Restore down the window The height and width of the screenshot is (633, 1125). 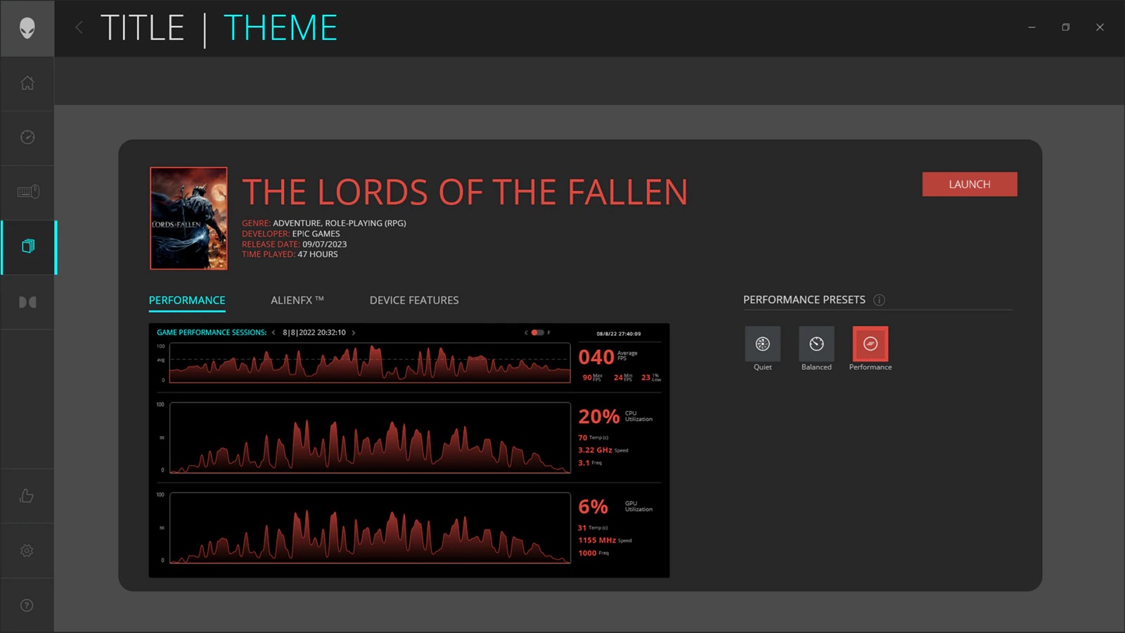point(1065,27)
